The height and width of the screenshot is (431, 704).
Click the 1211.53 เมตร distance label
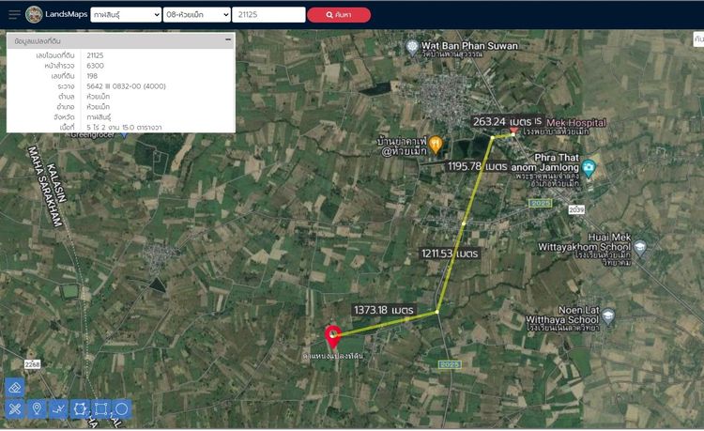pos(450,254)
